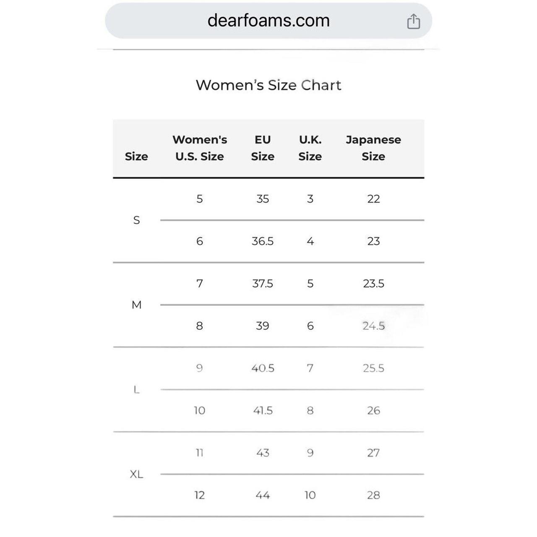Select the Women's Size Chart heading
The width and height of the screenshot is (537, 537).
268,85
